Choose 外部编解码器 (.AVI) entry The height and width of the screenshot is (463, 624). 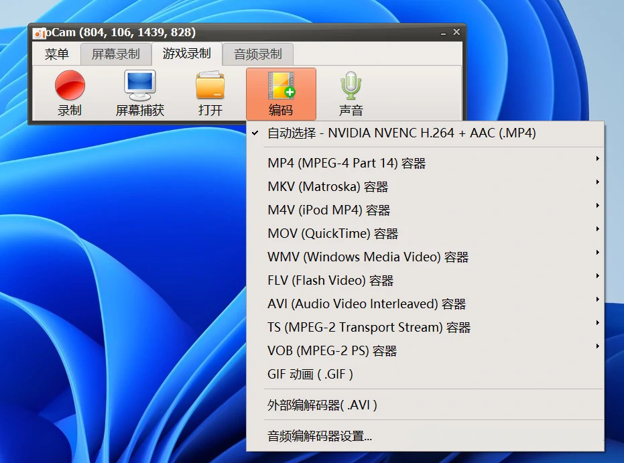point(322,405)
